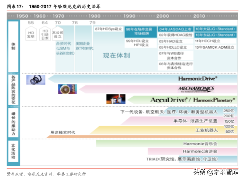The width and height of the screenshot is (243, 180).
Task: Click the "Harmonic演讲会" pink band
Action: 193,151
